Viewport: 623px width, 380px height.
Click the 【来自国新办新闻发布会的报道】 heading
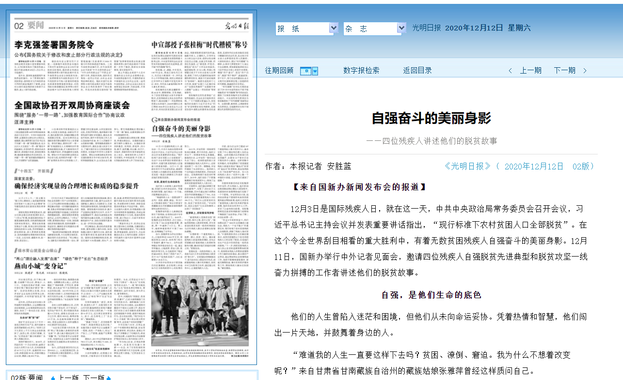pos(360,187)
